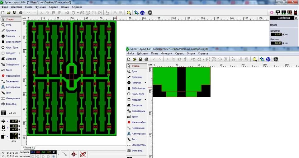The image size is (299, 158).
Task: Toggle visibility of layer Ш1
Action: (x=38, y=152)
